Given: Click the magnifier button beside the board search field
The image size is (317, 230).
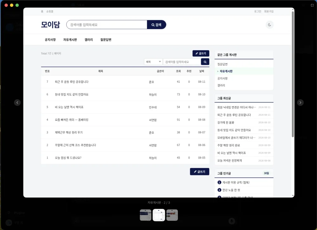Looking at the screenshot, I should 205,62.
